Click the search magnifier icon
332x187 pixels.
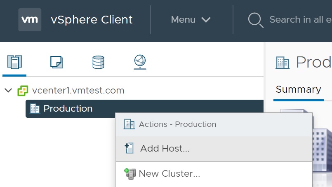pyautogui.click(x=256, y=20)
